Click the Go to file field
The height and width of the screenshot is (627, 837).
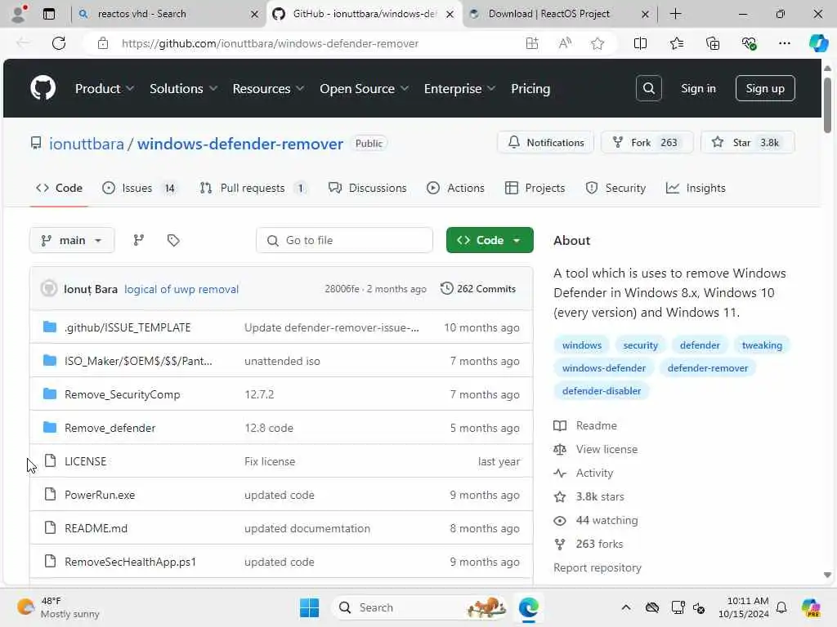click(344, 240)
